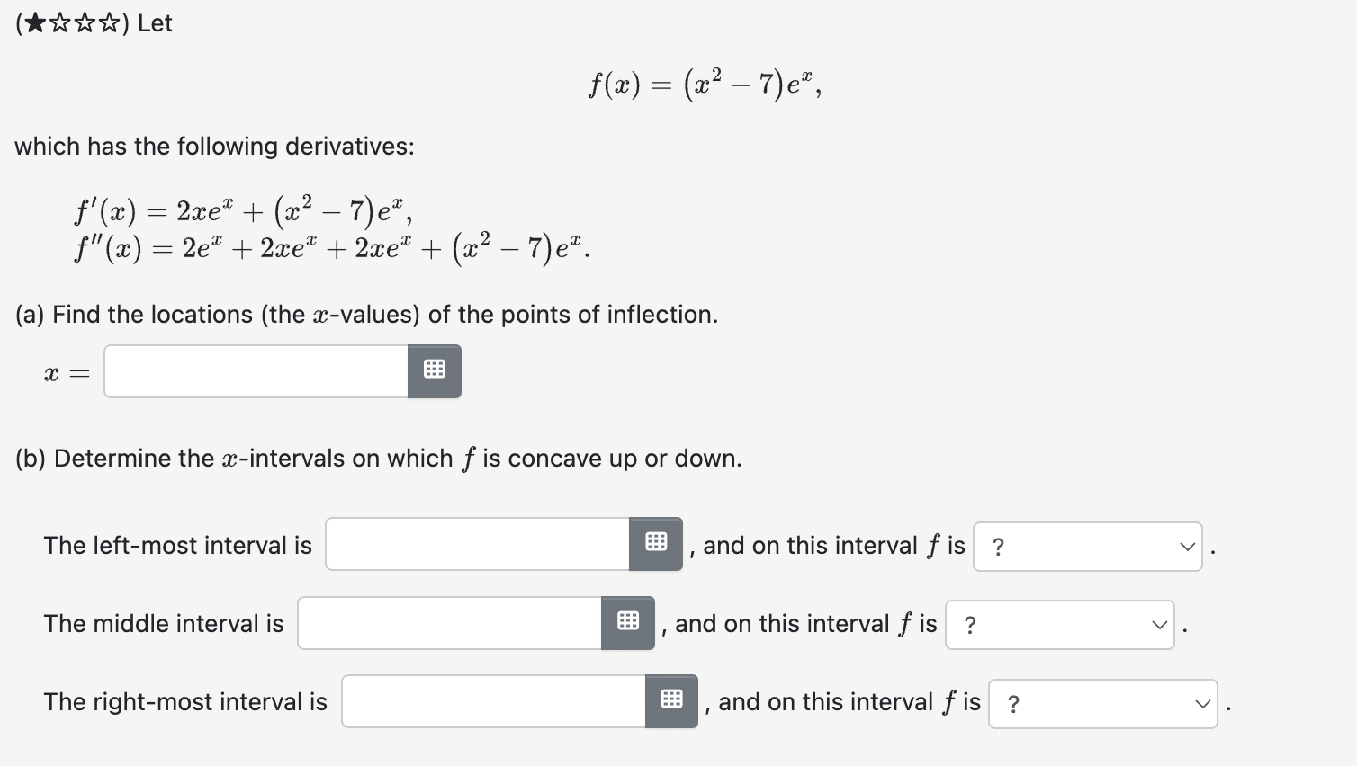Launch the equation editor beside the right-most interval box
1357x766 pixels.
point(671,699)
